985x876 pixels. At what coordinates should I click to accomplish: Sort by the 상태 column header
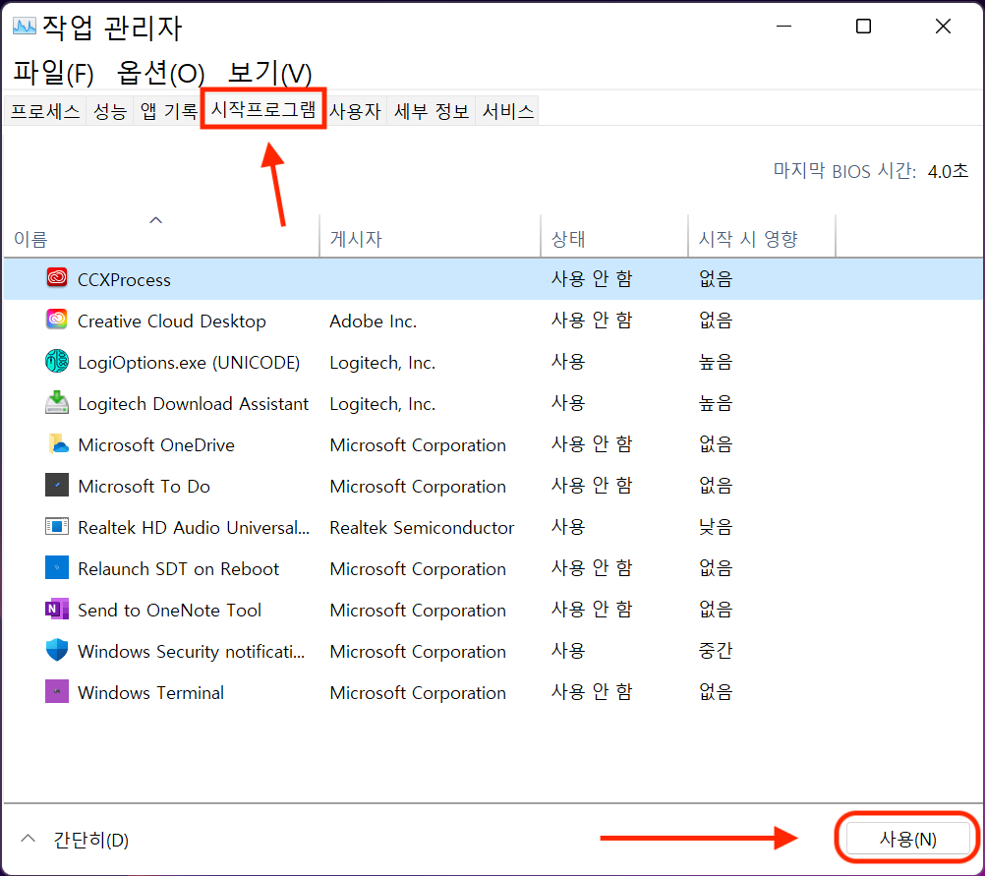tap(613, 236)
